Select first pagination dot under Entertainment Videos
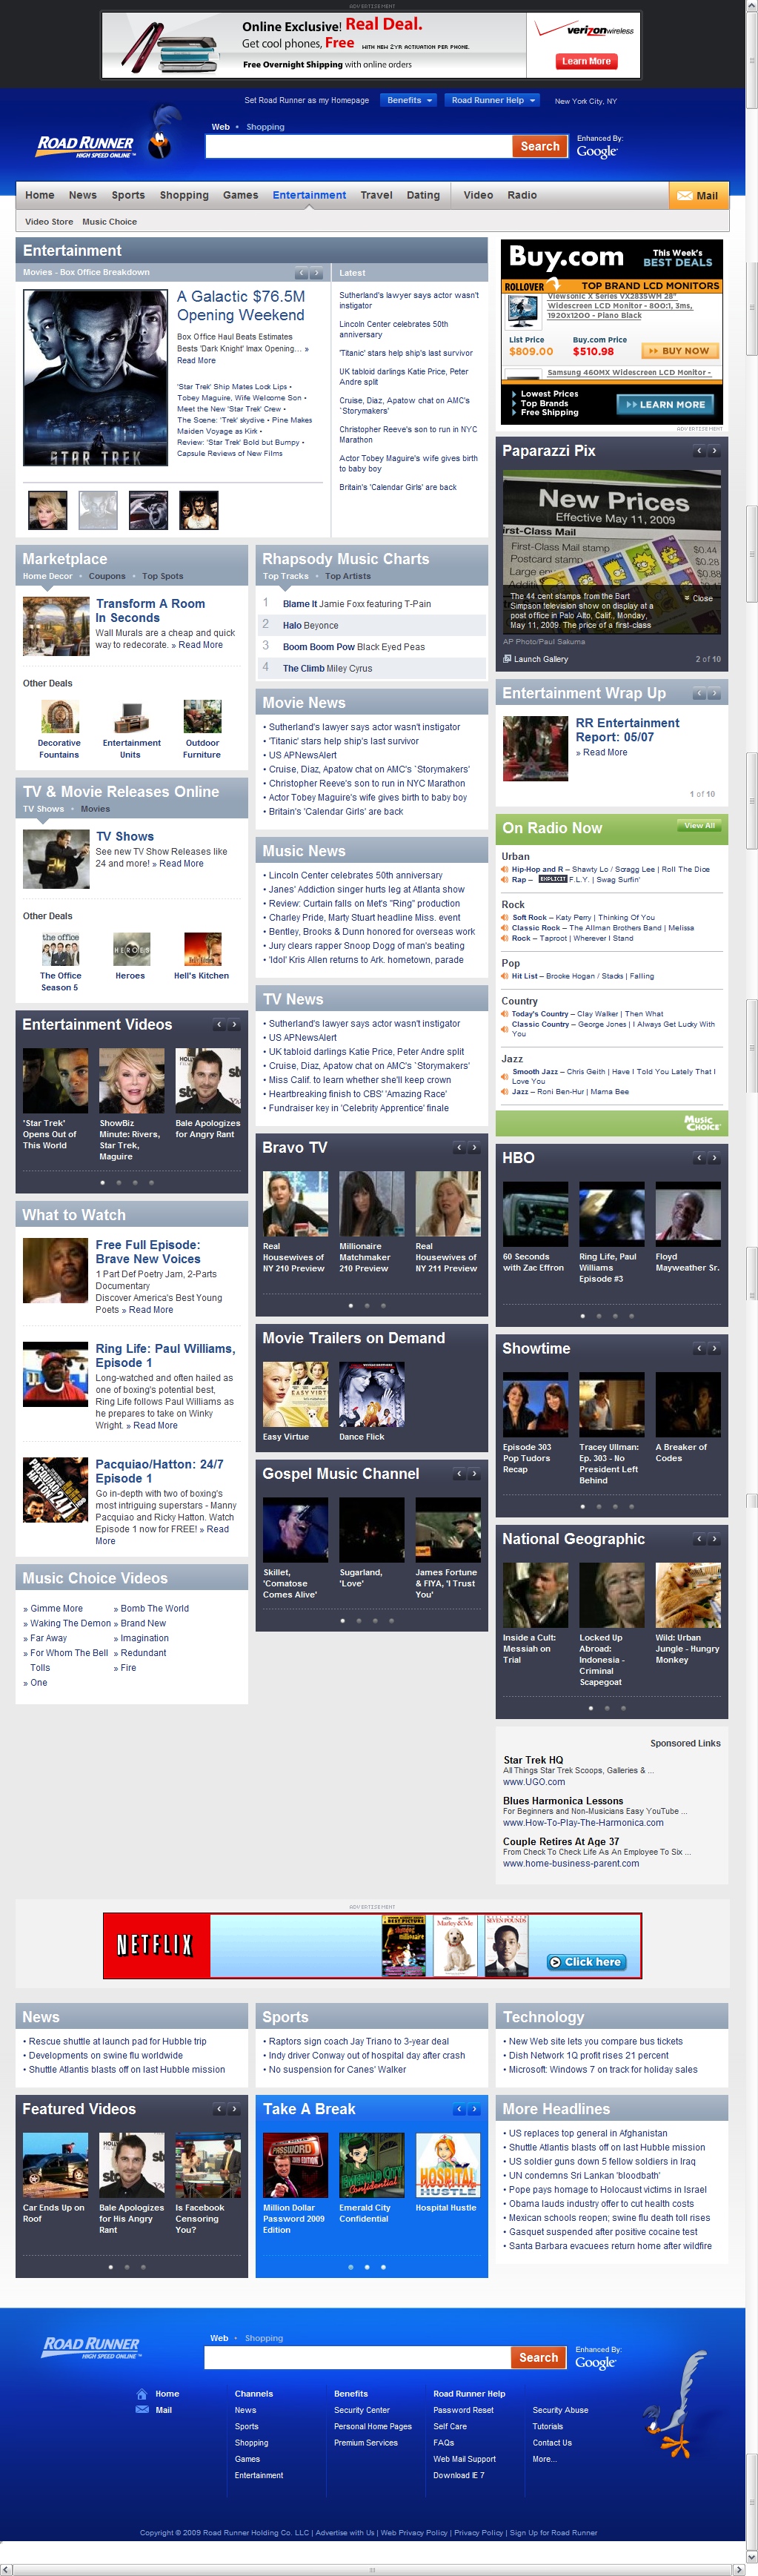The height and width of the screenshot is (2576, 758). click(x=102, y=1182)
